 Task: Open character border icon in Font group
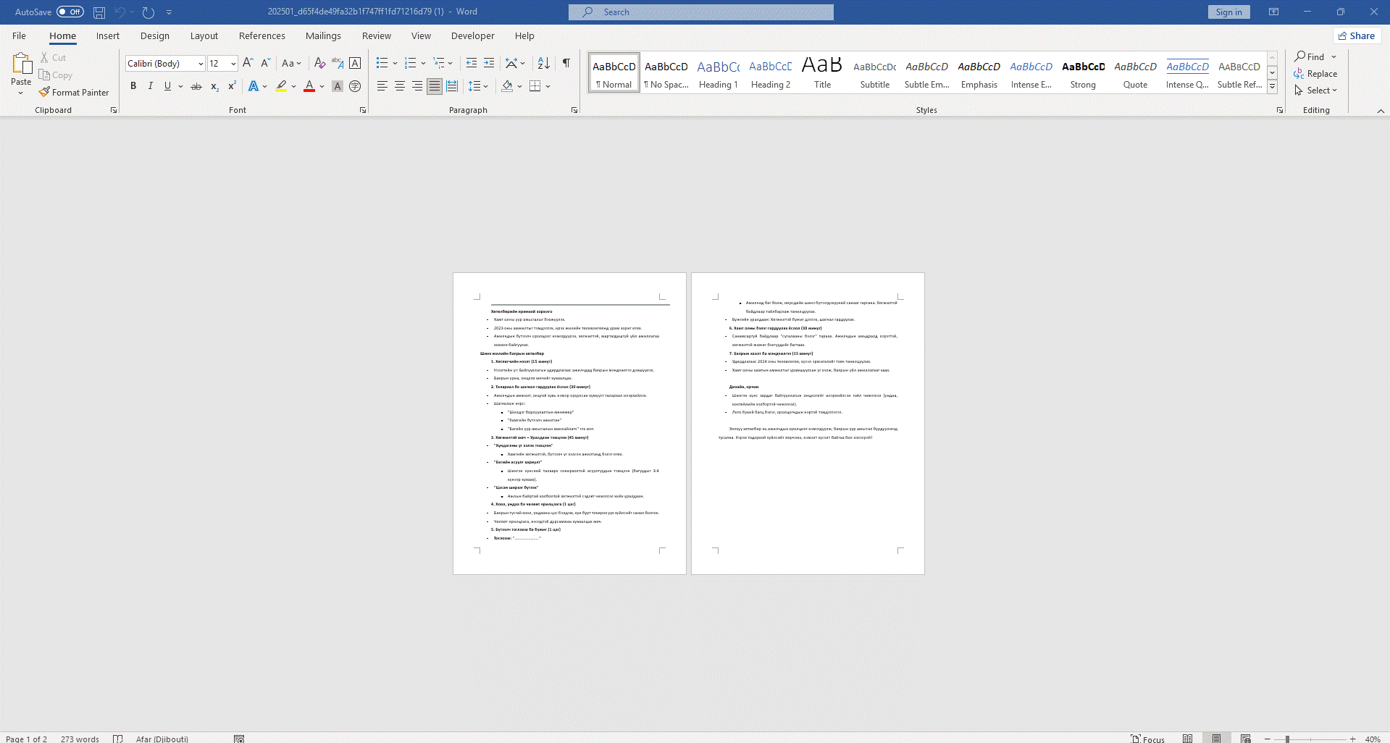pyautogui.click(x=355, y=64)
